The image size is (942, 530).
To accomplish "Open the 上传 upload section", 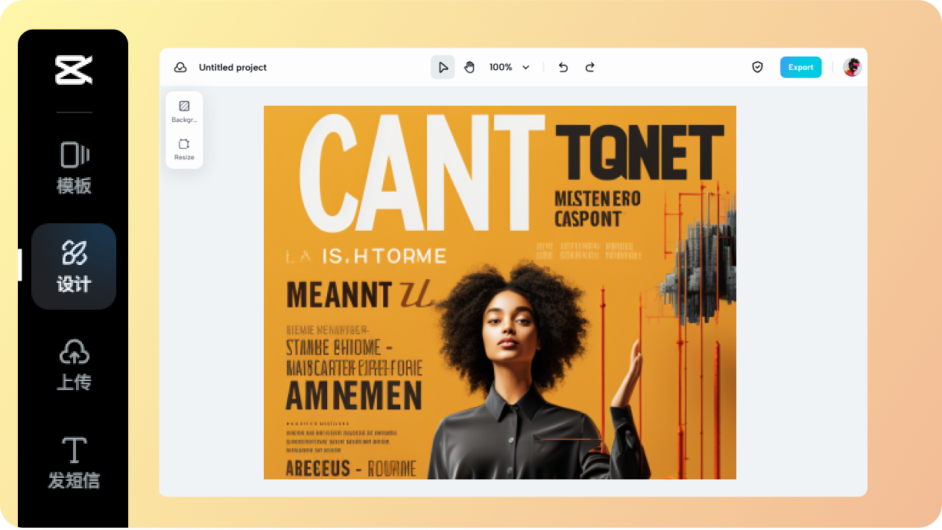I will pos(74,365).
